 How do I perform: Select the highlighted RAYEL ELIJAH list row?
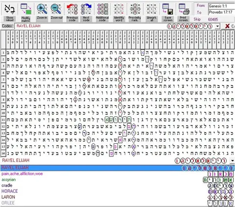(x=117, y=168)
